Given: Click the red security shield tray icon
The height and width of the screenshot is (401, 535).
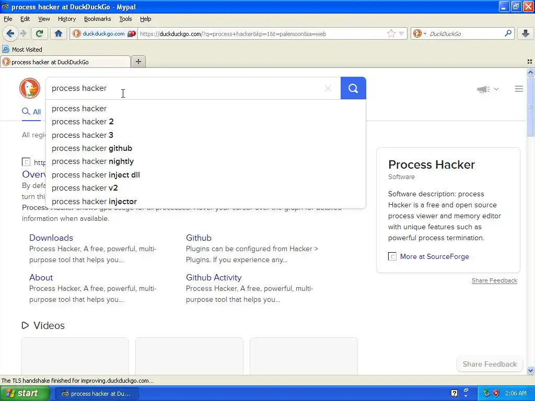Looking at the screenshot, I should 496,393.
